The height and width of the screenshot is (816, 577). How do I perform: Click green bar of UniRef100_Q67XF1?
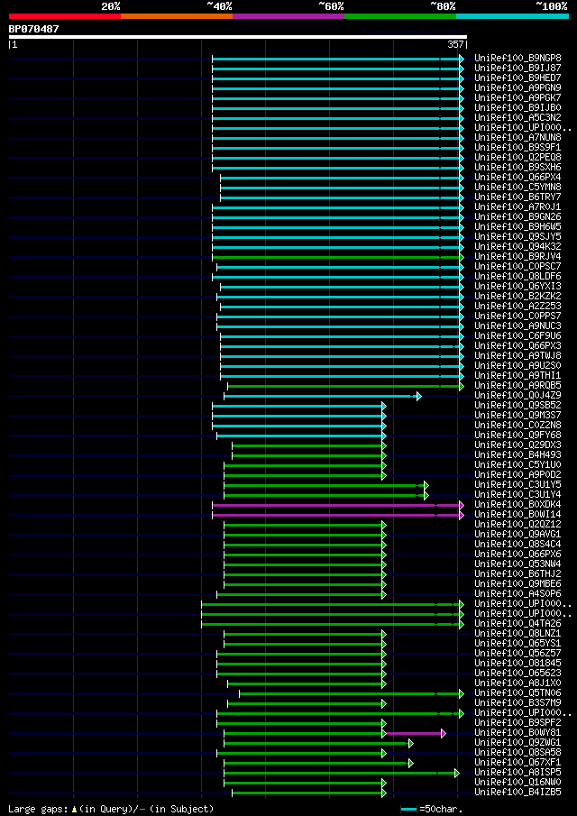316,764
